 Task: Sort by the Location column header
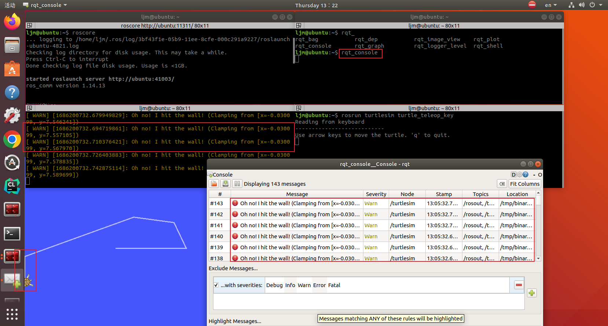pyautogui.click(x=517, y=194)
